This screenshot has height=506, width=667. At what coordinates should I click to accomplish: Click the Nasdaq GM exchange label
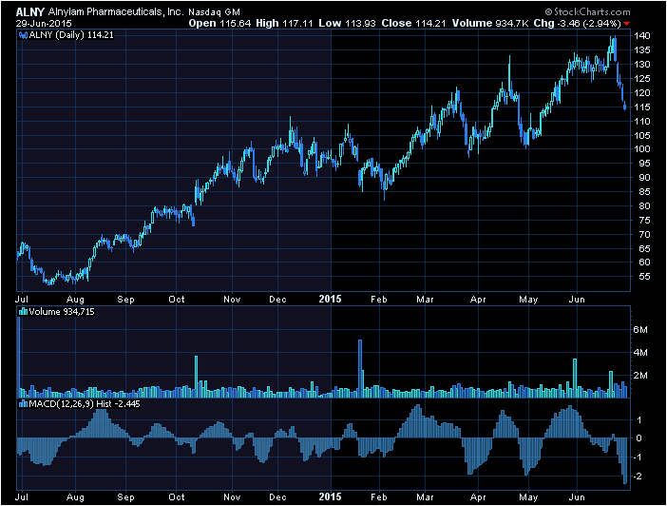coord(215,12)
